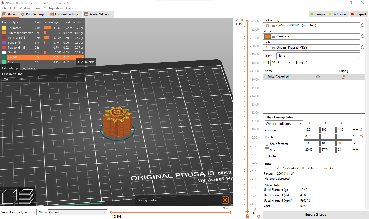Click the Rotate Y input field
The image size is (369, 219).
(x=328, y=137)
